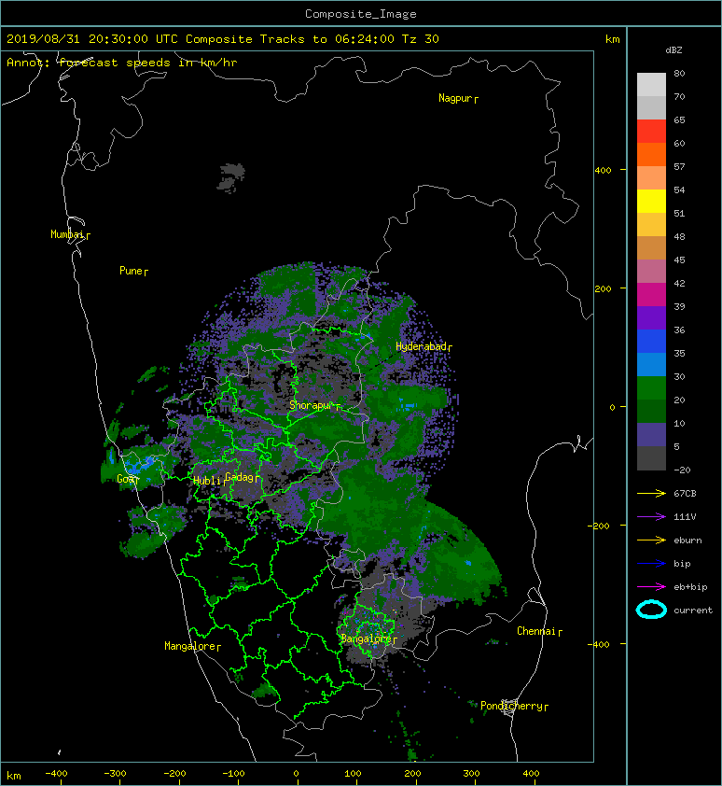Select the blue 36 dBZ color band

pos(651,341)
